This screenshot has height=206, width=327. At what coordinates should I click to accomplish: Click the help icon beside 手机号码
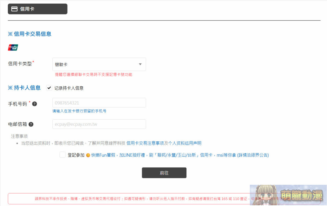pos(35,104)
